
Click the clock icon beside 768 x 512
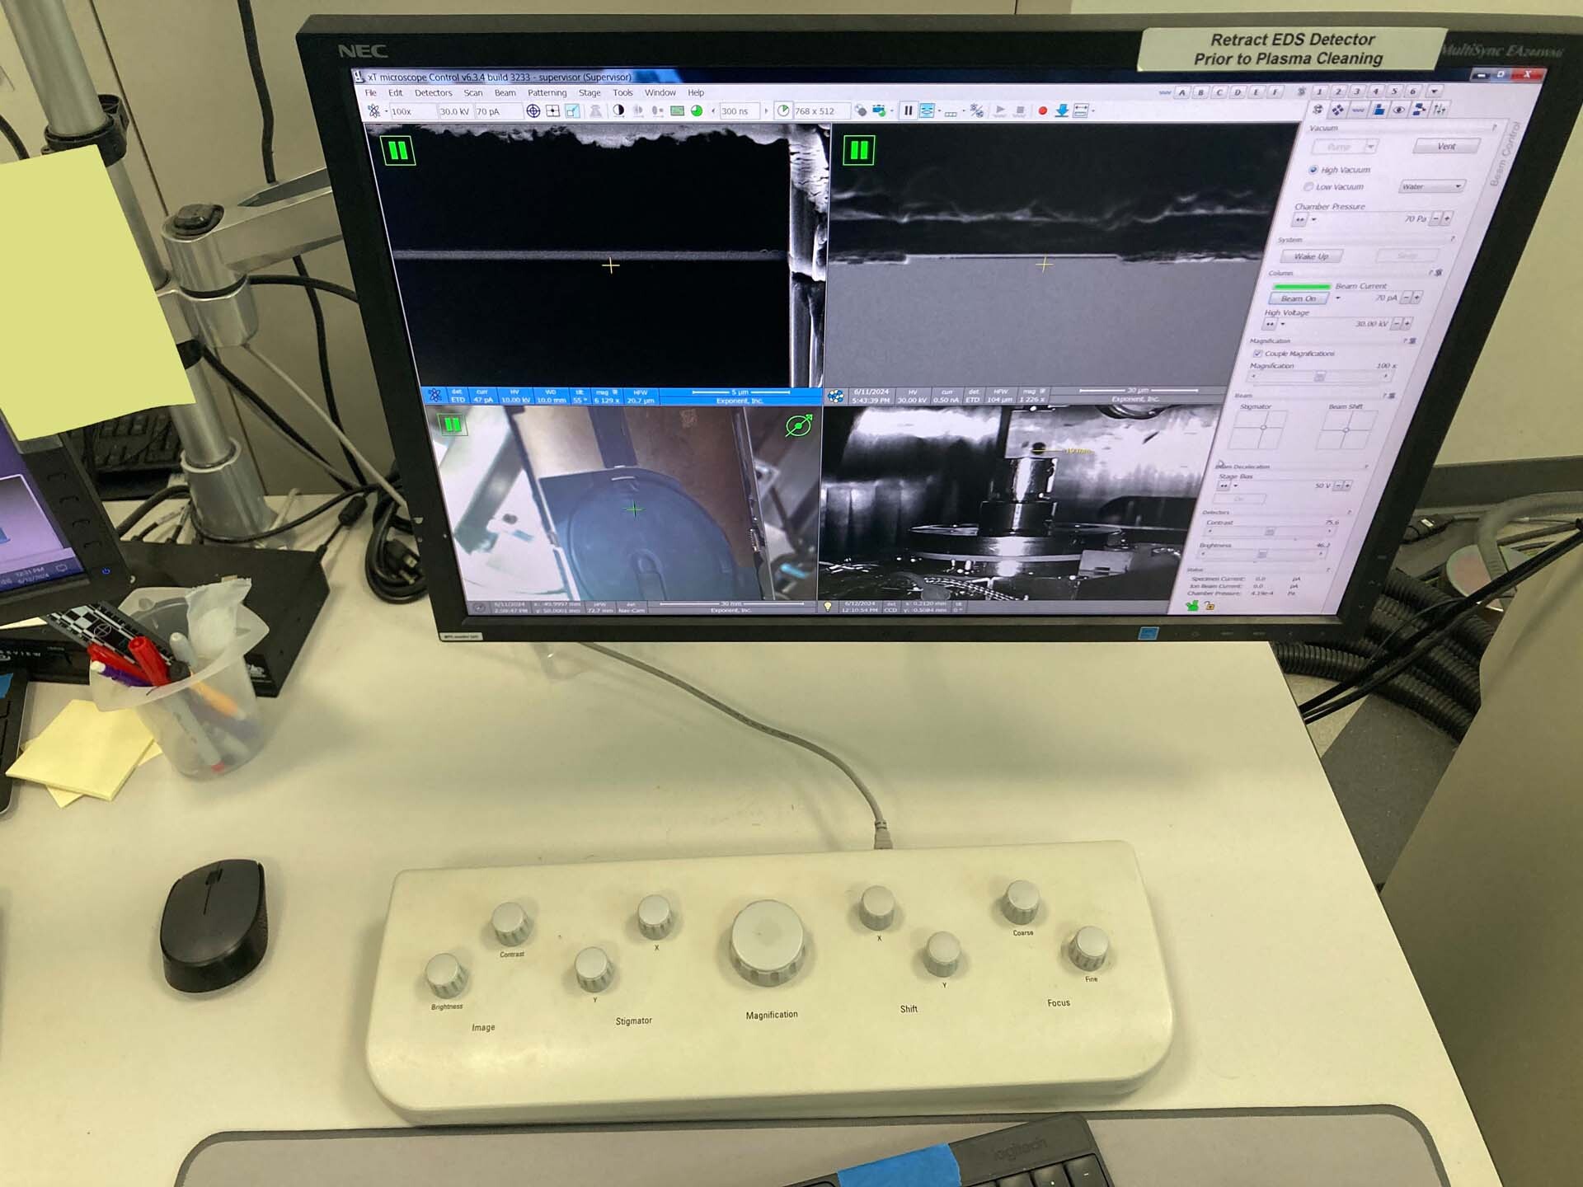click(783, 110)
